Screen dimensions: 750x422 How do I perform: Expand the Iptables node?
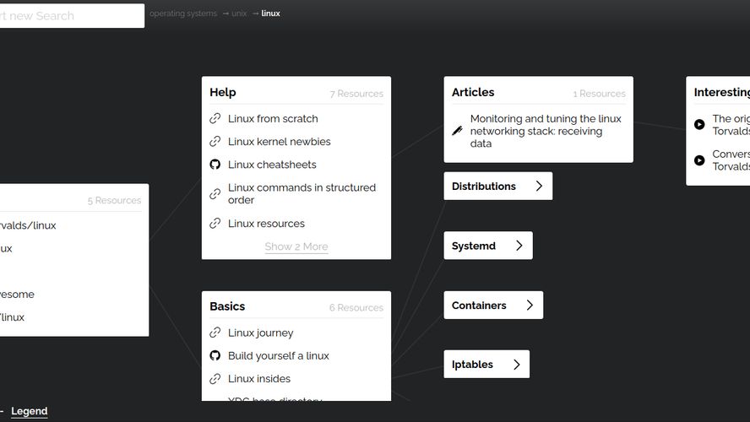coord(516,365)
